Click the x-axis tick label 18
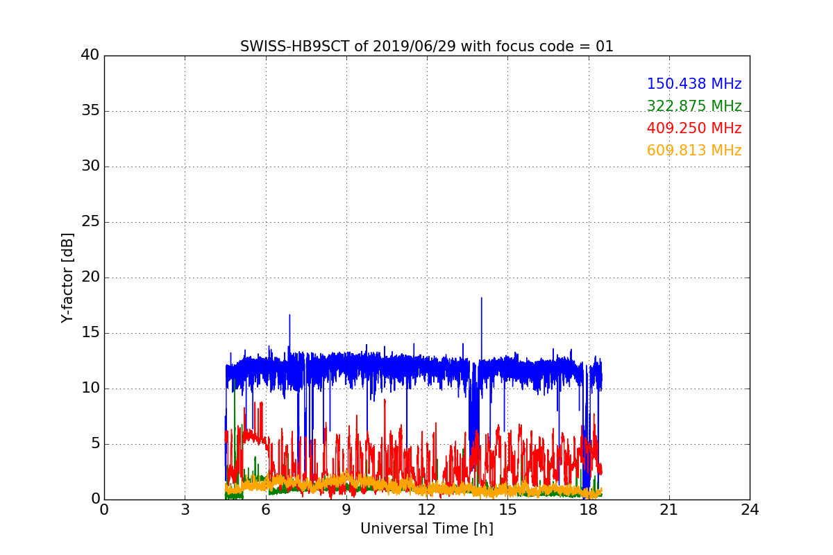Image resolution: width=833 pixels, height=555 pixels. click(589, 510)
